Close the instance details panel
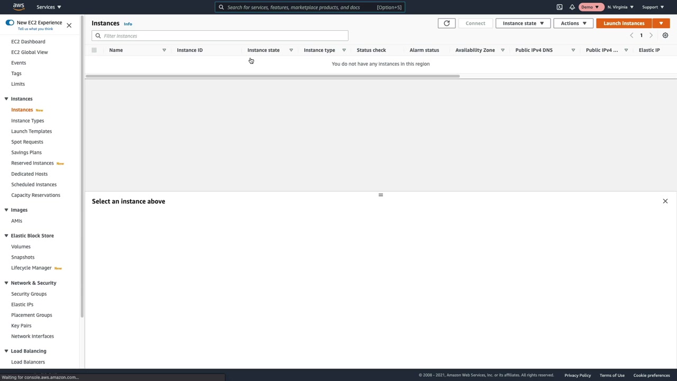Screen dimensions: 677x381 click(665, 201)
